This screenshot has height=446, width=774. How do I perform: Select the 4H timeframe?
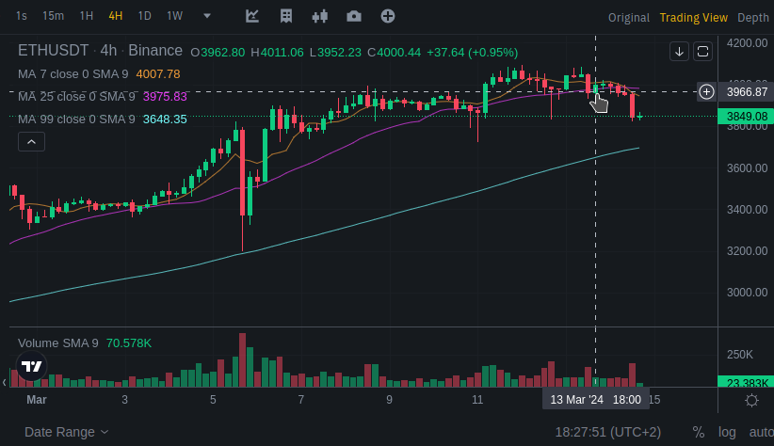pos(116,16)
